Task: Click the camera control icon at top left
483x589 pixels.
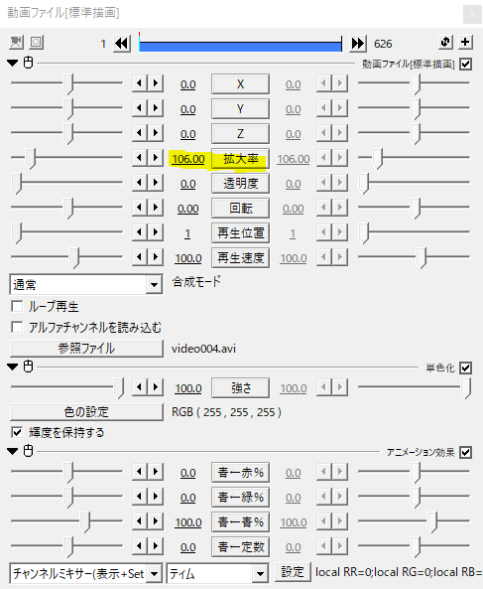Action: (x=16, y=43)
